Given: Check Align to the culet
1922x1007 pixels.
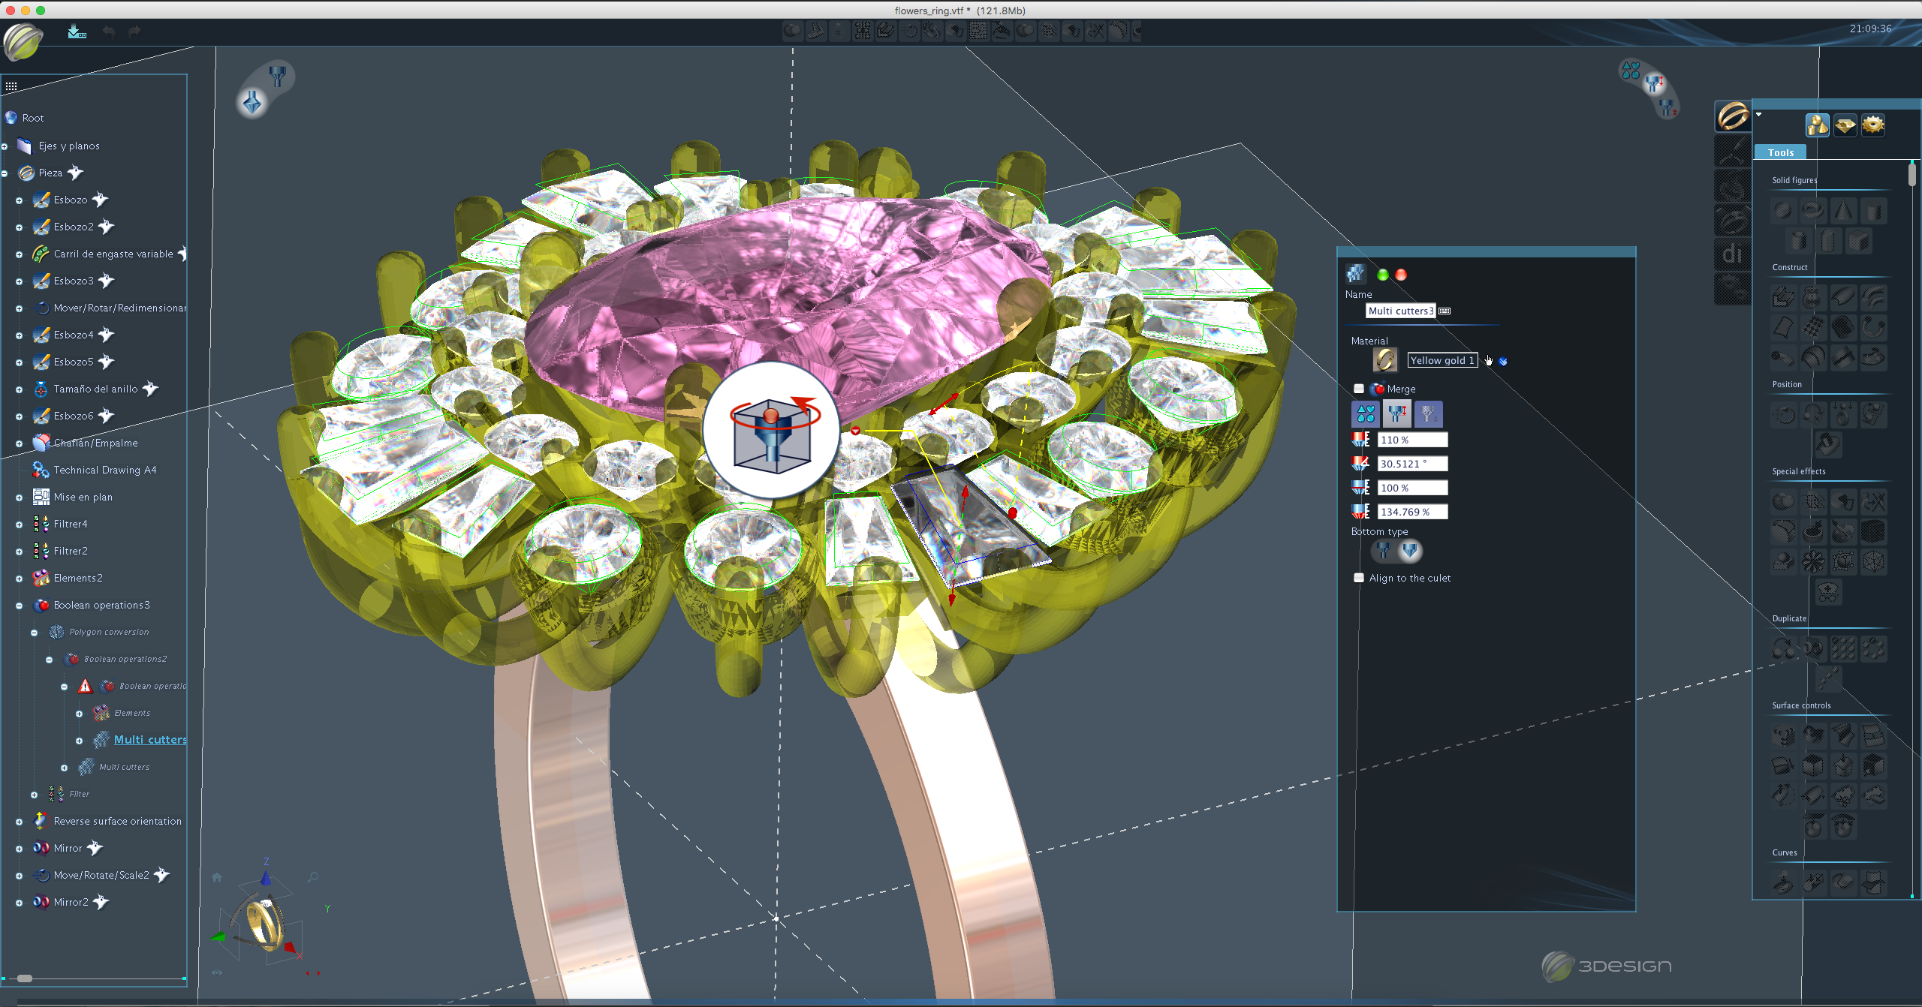Looking at the screenshot, I should point(1359,578).
